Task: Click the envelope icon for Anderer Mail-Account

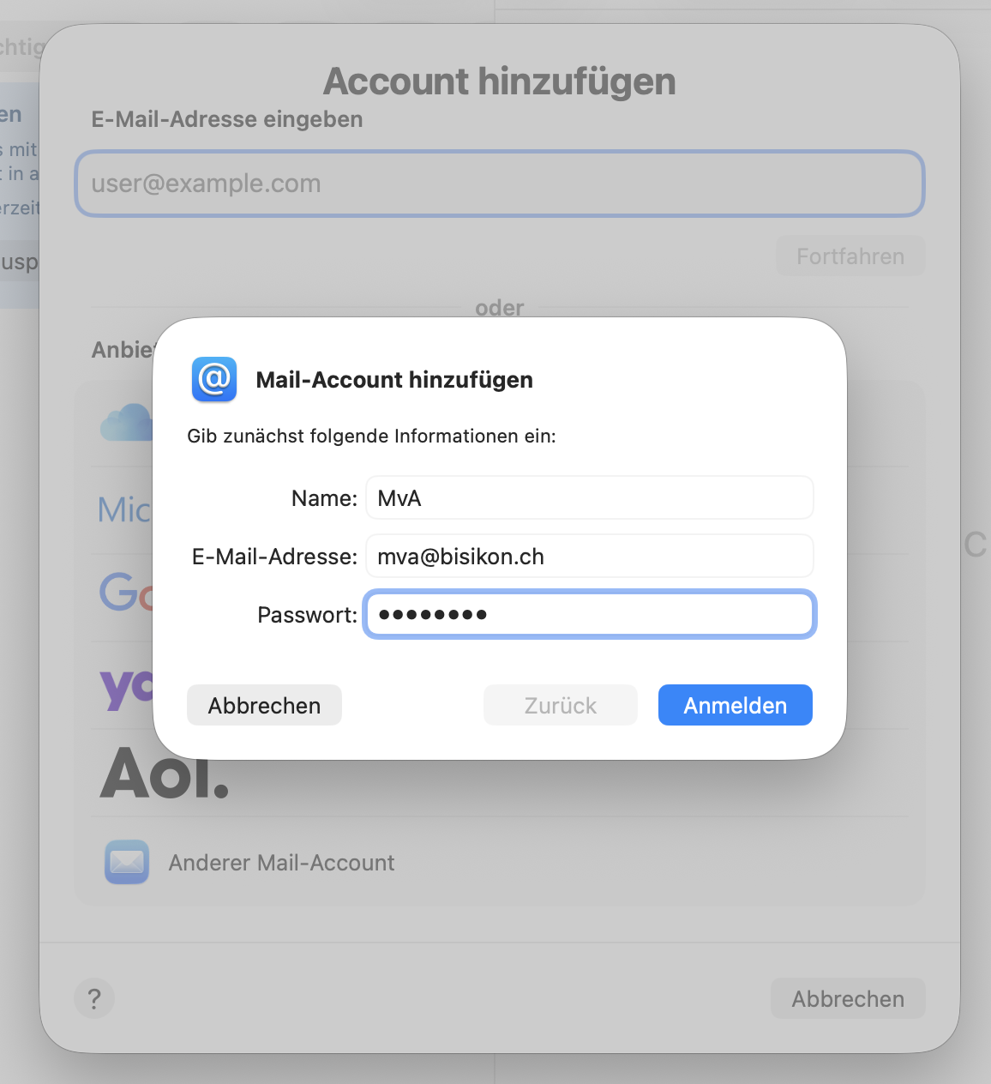Action: (127, 862)
